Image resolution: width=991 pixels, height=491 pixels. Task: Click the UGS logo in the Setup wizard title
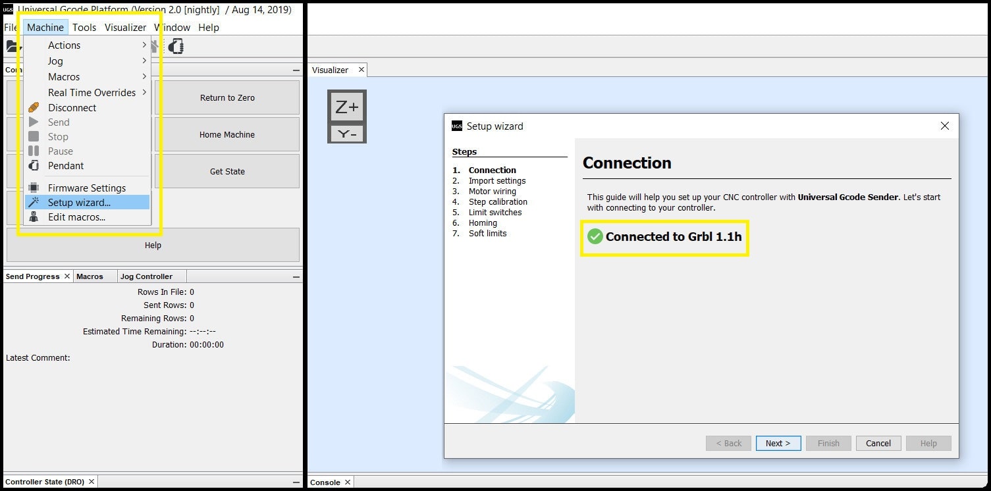click(x=457, y=126)
